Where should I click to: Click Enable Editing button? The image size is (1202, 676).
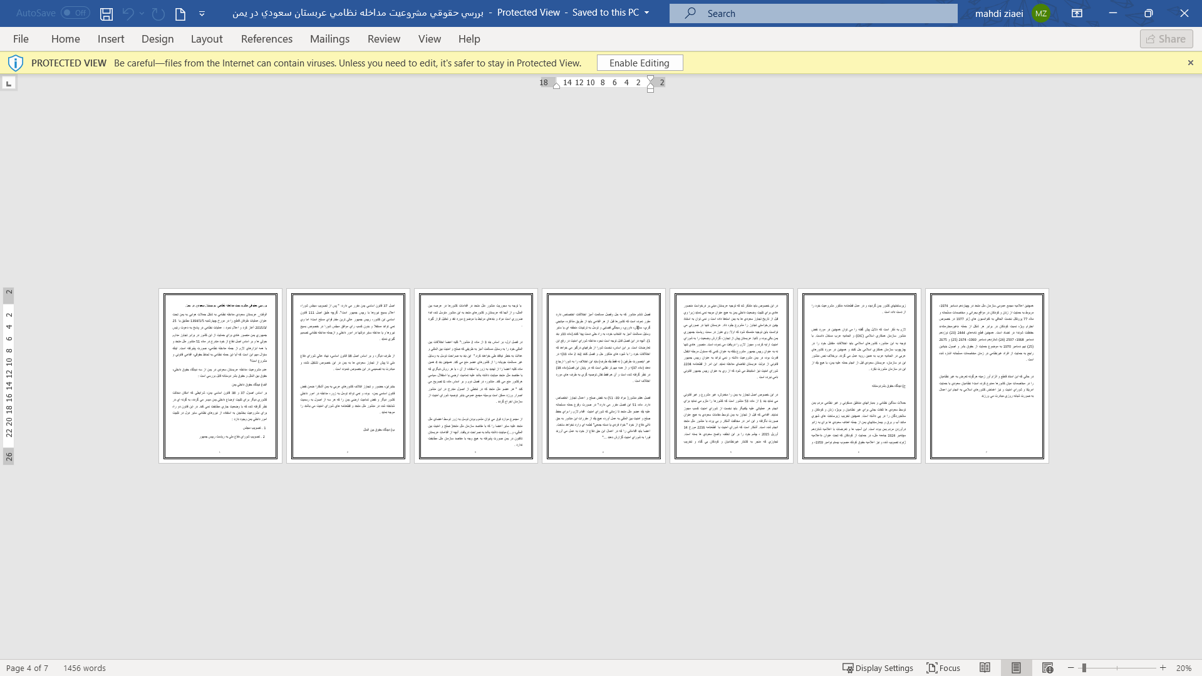pyautogui.click(x=640, y=63)
